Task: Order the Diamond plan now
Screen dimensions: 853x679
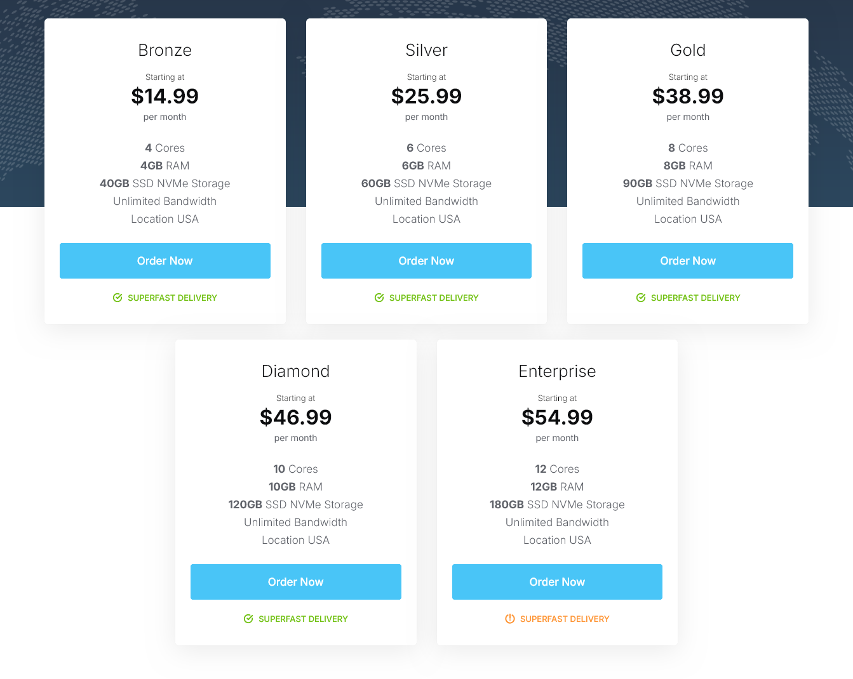Action: [296, 582]
